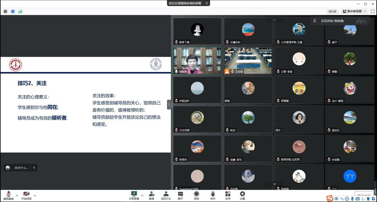This screenshot has width=377, height=202.
Task: Click the 共享屏幕 share screen icon
Action: click(134, 194)
